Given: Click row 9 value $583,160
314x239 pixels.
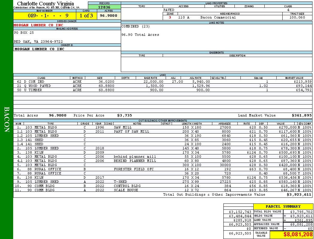Looking at the screenshot, I should tap(288, 182).
